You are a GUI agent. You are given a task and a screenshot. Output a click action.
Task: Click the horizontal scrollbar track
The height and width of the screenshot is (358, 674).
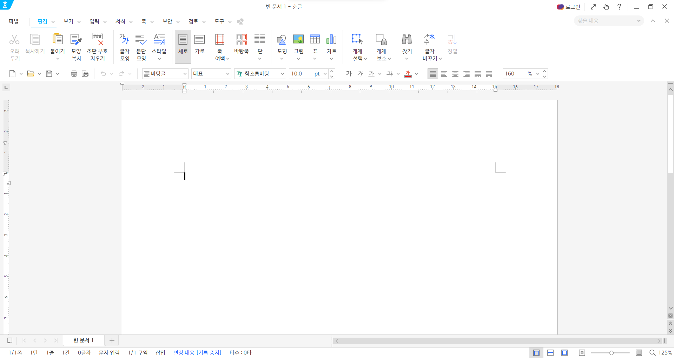click(x=497, y=341)
